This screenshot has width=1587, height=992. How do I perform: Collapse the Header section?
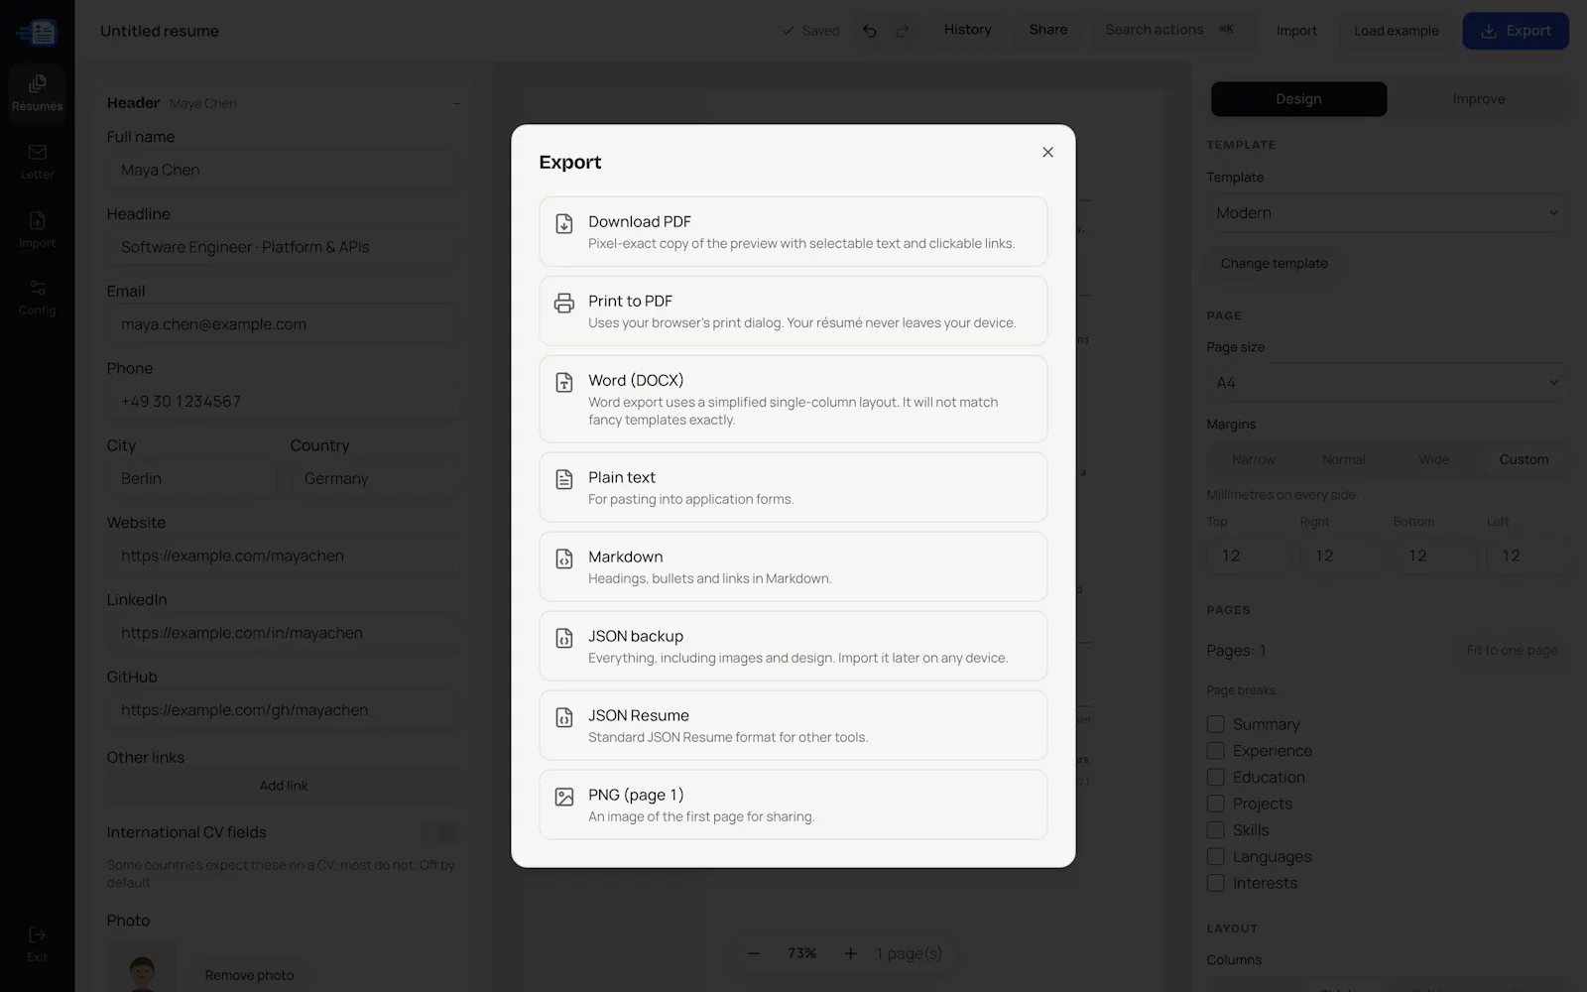click(x=456, y=103)
